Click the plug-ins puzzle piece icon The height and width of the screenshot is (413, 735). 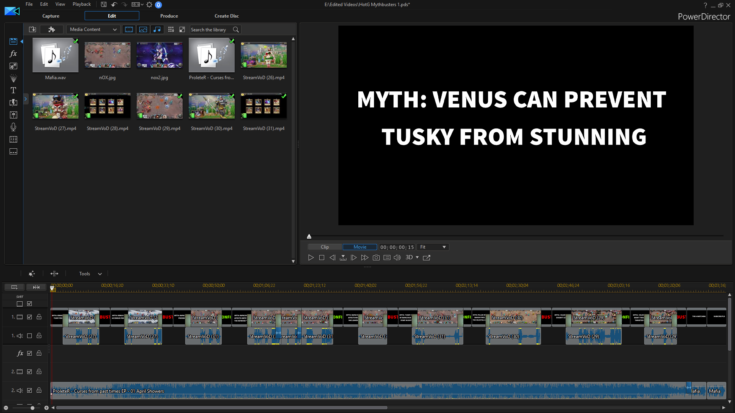pos(52,29)
